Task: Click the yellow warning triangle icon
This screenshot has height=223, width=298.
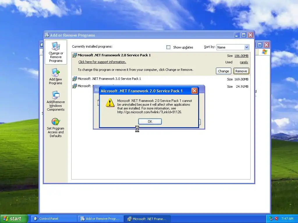Action: (x=110, y=103)
